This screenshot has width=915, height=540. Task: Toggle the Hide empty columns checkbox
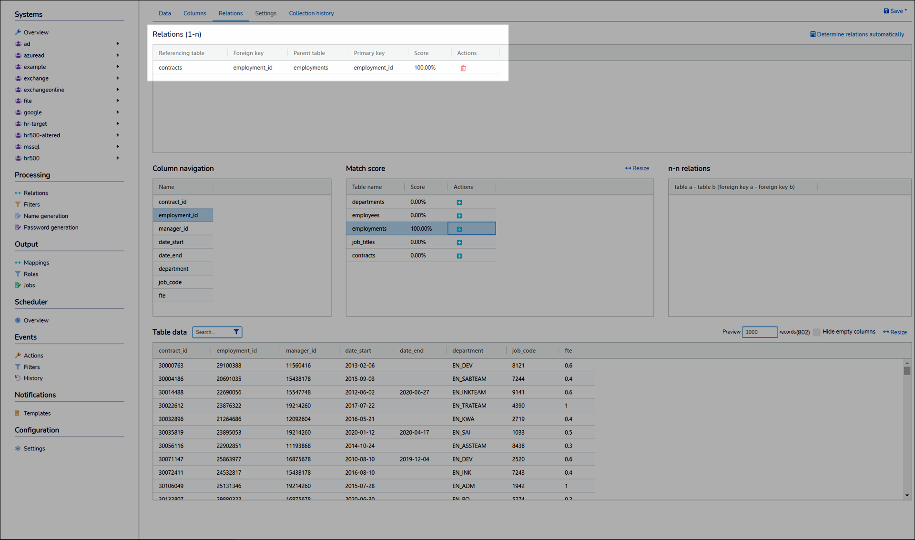click(816, 332)
